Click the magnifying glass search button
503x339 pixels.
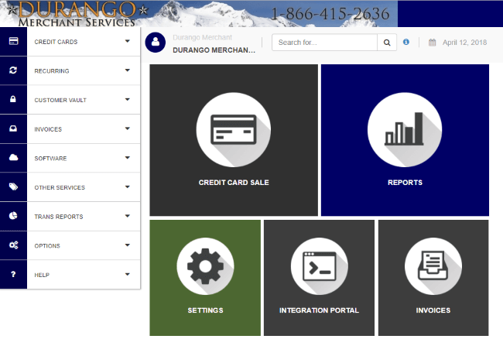click(x=387, y=43)
